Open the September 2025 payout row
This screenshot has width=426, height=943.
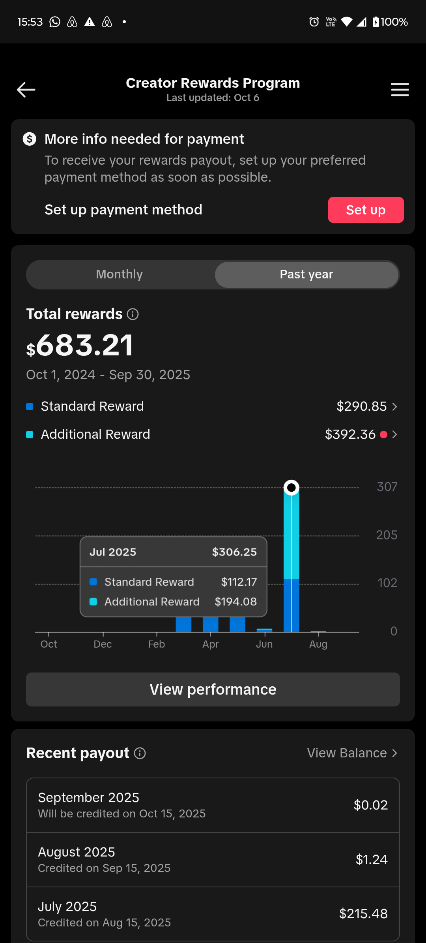coord(213,805)
